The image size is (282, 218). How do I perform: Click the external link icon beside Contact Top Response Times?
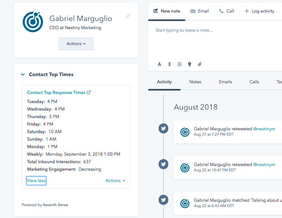point(89,92)
